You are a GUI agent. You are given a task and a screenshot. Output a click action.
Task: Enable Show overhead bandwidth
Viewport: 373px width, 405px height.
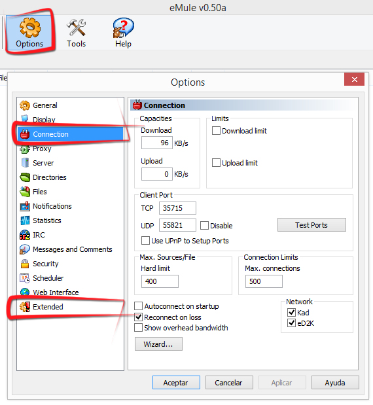(139, 328)
